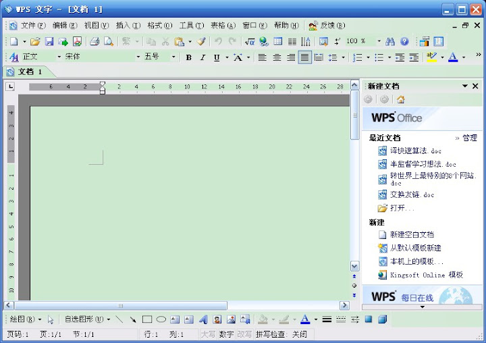486x343 pixels.
Task: Open the 表格 menu
Action: (223, 26)
